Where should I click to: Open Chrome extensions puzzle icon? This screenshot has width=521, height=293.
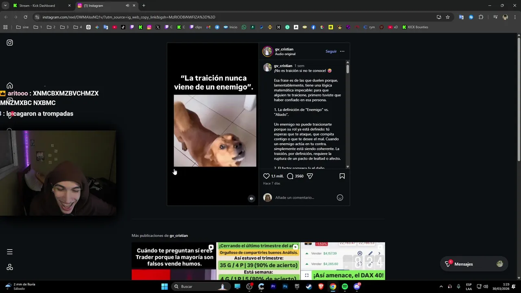(481, 17)
